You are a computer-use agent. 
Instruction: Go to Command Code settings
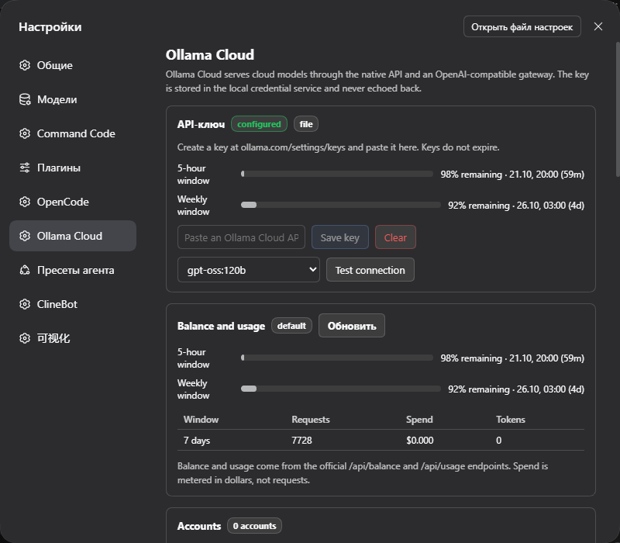(x=73, y=133)
